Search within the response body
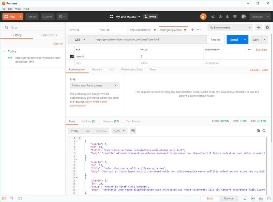Screen dimensions: 273x202 [264, 131]
